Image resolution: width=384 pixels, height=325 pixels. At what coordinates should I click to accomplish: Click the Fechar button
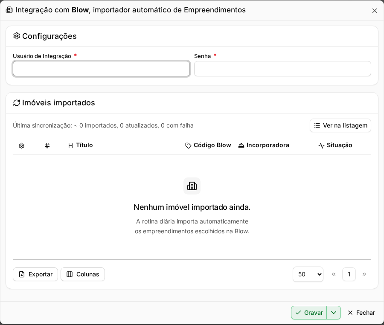(361, 313)
